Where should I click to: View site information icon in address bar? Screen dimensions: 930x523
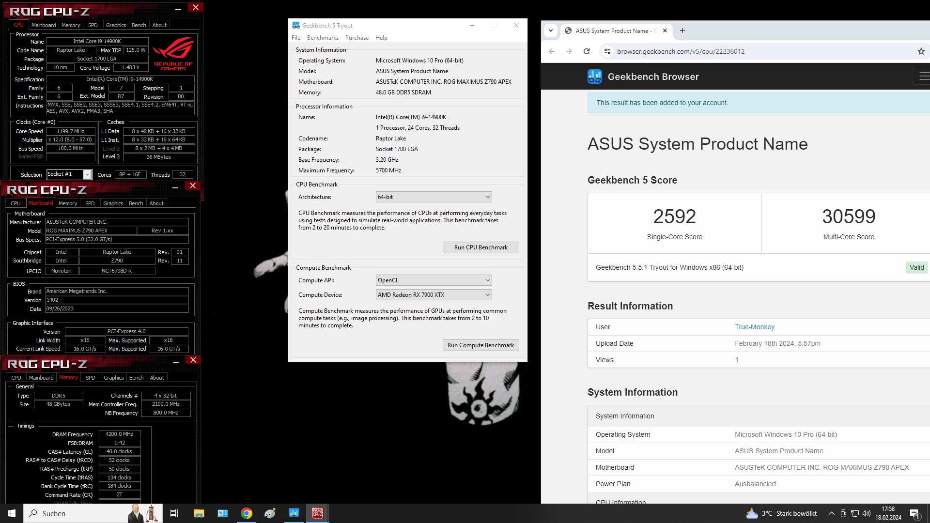point(607,51)
